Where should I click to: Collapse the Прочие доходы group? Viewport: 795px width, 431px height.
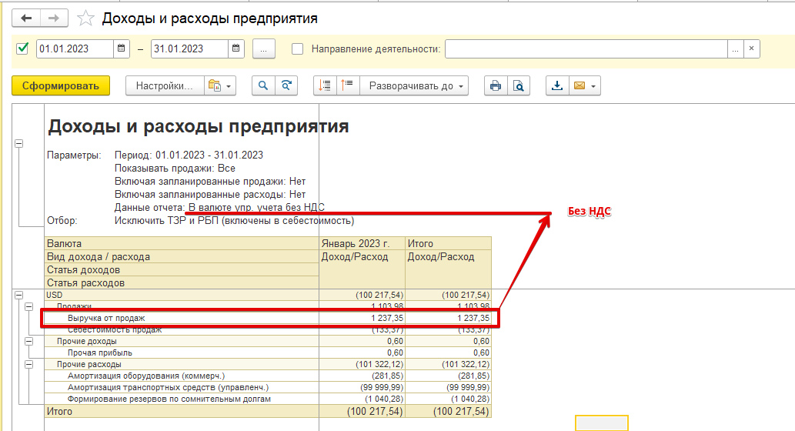(x=29, y=340)
